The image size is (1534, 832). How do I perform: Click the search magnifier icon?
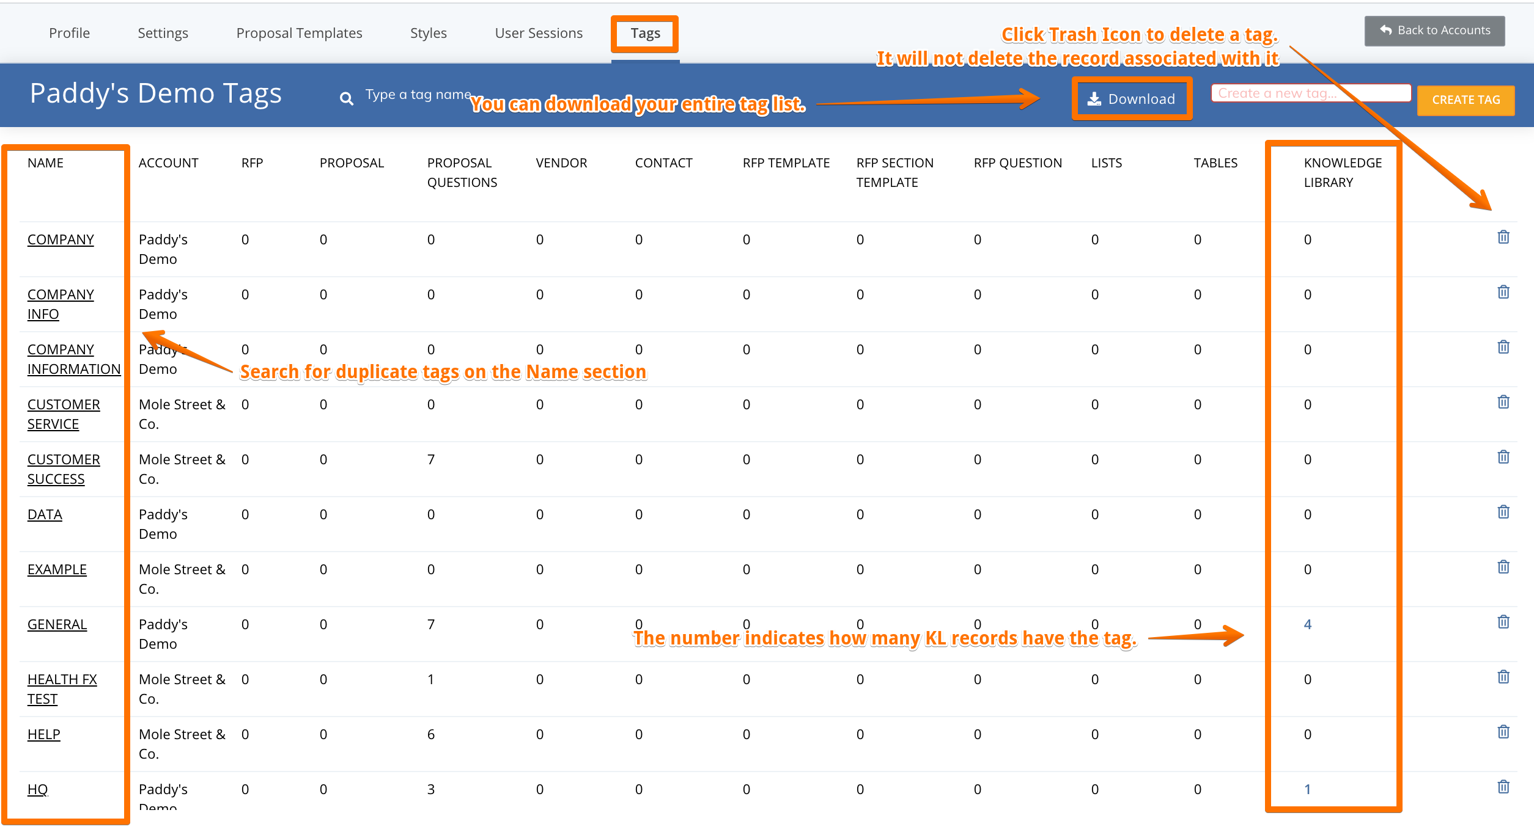[x=347, y=98]
